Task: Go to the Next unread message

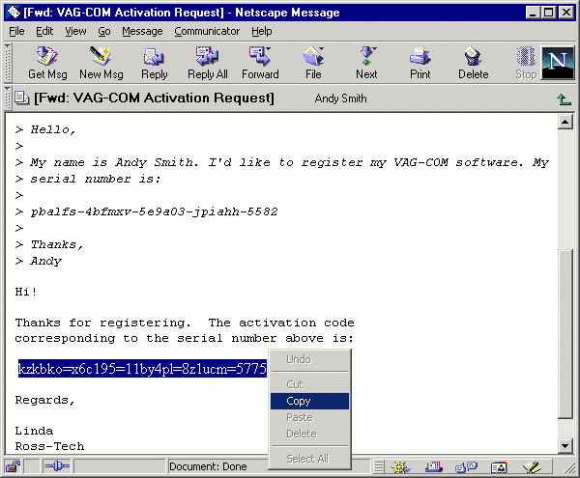Action: pyautogui.click(x=366, y=62)
